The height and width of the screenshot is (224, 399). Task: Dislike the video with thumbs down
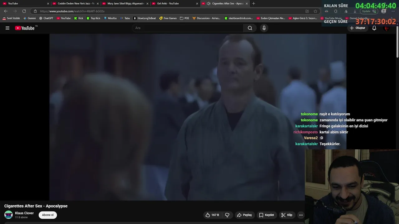click(227, 215)
